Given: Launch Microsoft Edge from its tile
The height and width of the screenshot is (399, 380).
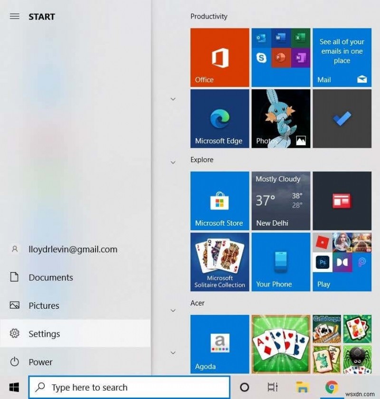Looking at the screenshot, I should pos(219,118).
